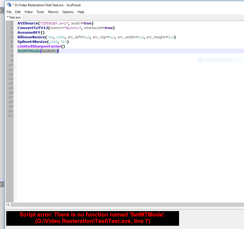Click the horizontal scrollbar left arrow
Screen dimensions: 244x229
[8, 205]
